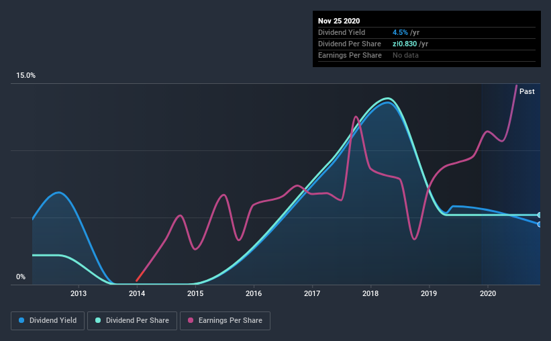Click the 2018 x-axis label

(x=370, y=293)
